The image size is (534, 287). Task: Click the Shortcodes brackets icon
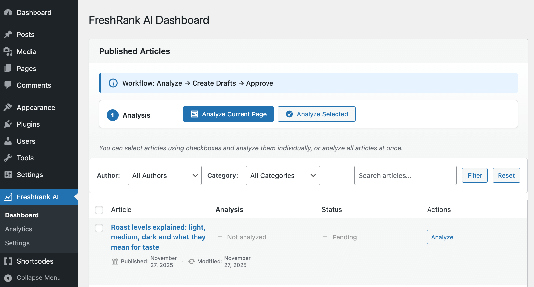pos(8,261)
